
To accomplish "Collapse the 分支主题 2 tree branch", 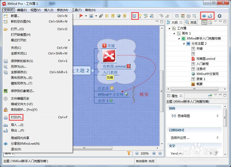I will pyautogui.click(x=184, y=43).
